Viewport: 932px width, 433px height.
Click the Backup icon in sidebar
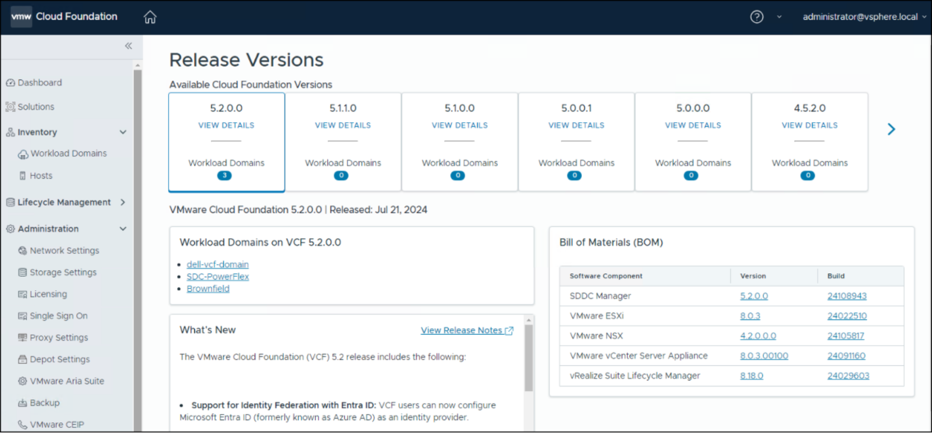coord(22,403)
